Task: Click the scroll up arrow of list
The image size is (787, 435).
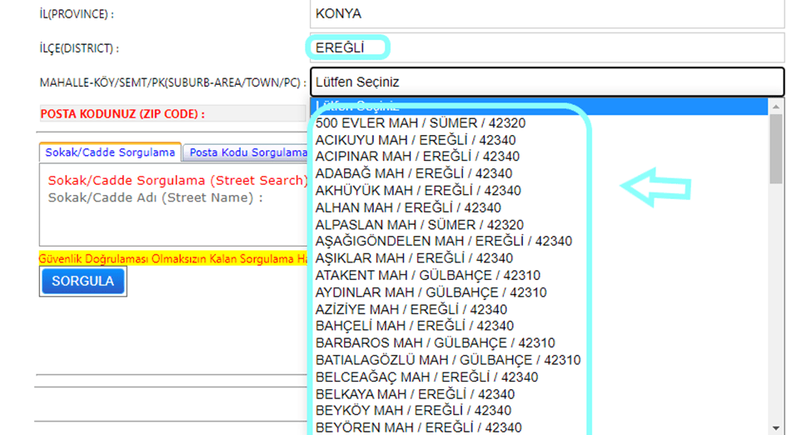Action: pos(776,107)
